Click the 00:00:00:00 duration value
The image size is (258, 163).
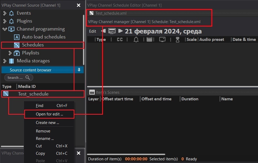(136, 159)
